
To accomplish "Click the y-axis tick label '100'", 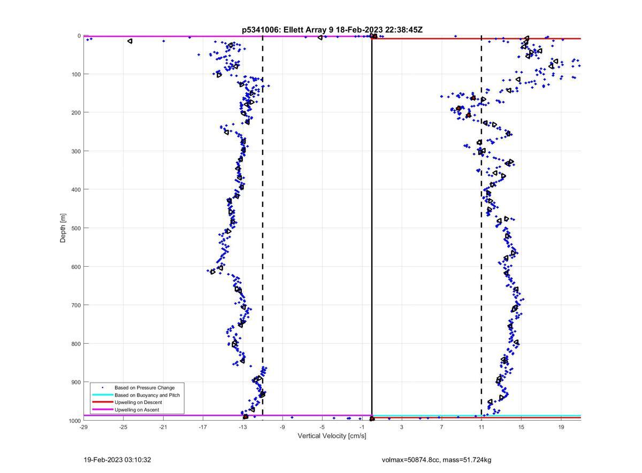I will pyautogui.click(x=76, y=74).
